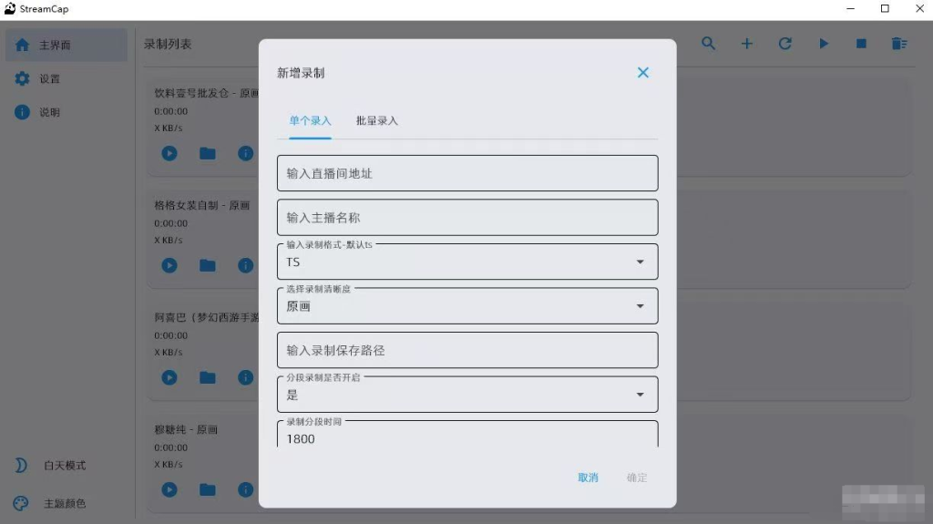Switch to the 批量录入 tab
Viewport: 933px width, 524px height.
376,121
